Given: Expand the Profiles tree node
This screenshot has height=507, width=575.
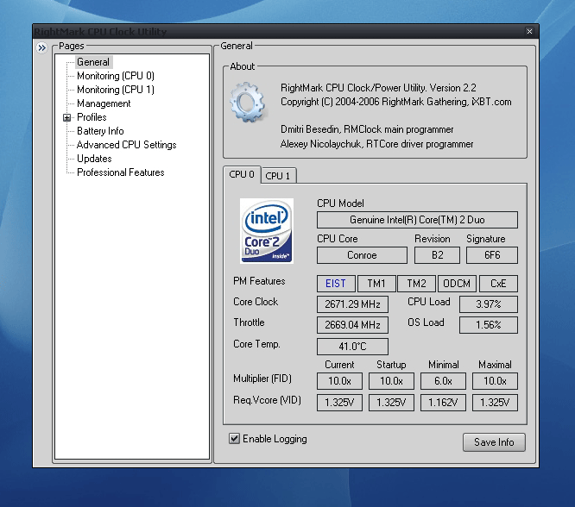Looking at the screenshot, I should [x=66, y=117].
